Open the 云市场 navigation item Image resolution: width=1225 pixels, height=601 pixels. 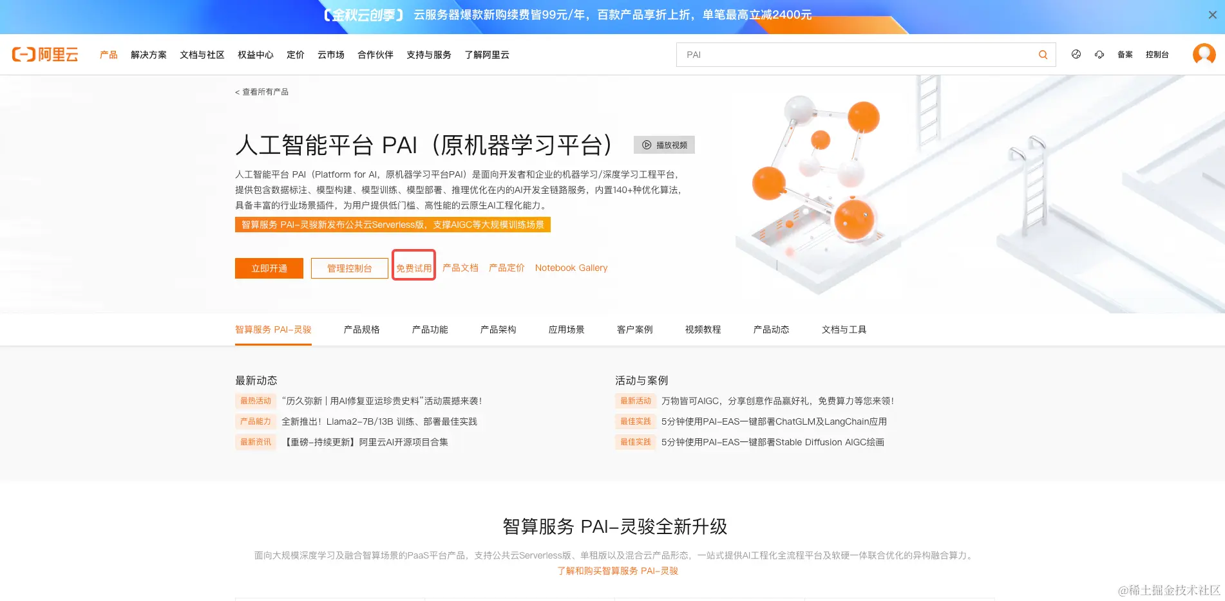pyautogui.click(x=331, y=55)
